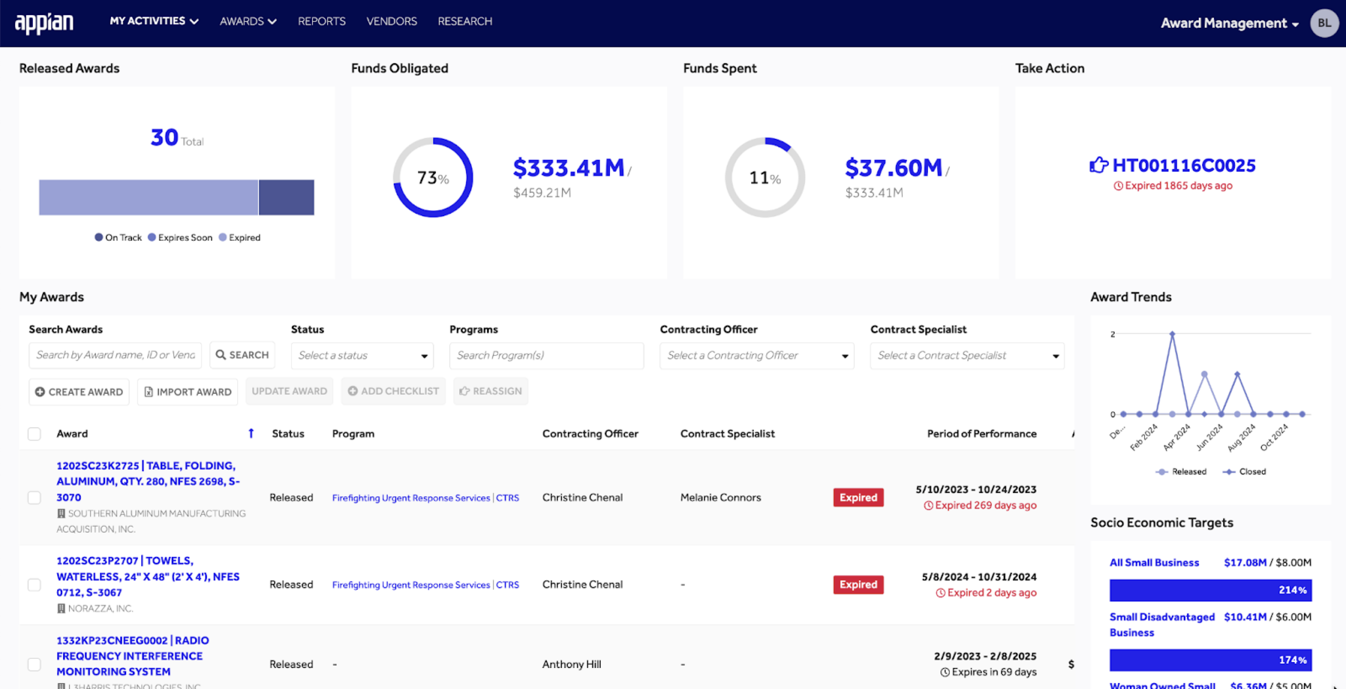Screen dimensions: 1346x689
Task: Open the BL user avatar menu
Action: tap(1324, 23)
